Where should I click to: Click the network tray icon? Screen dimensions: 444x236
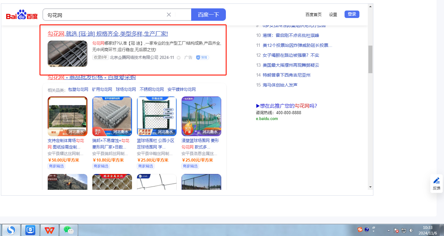point(404,230)
